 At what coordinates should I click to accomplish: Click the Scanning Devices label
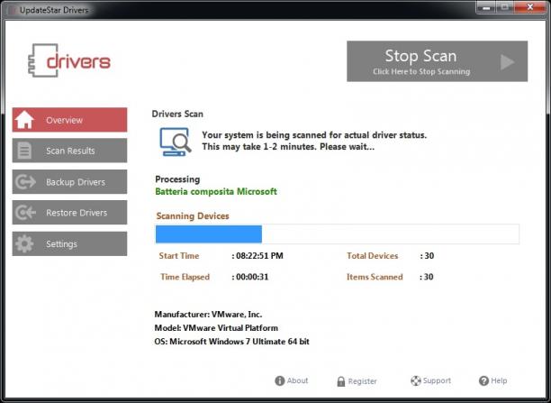[x=193, y=215]
